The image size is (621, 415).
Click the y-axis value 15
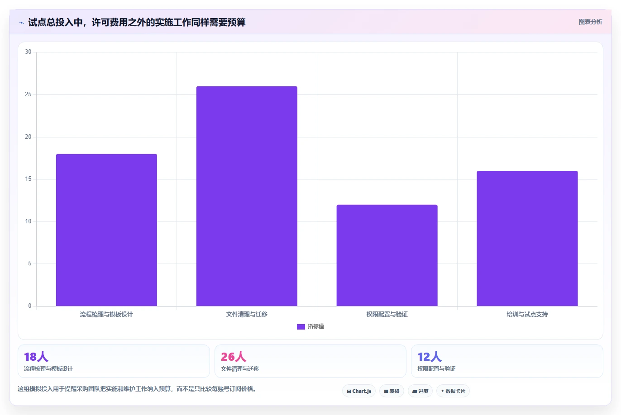pyautogui.click(x=29, y=179)
